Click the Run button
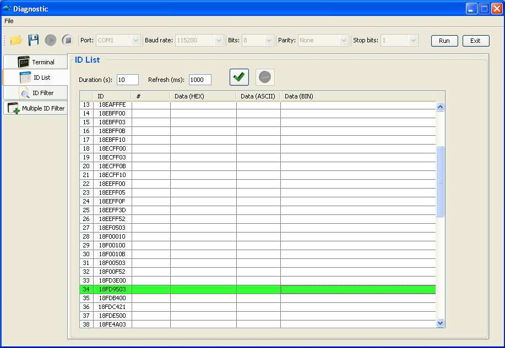Screen dimensions: 505x348 (x=444, y=41)
